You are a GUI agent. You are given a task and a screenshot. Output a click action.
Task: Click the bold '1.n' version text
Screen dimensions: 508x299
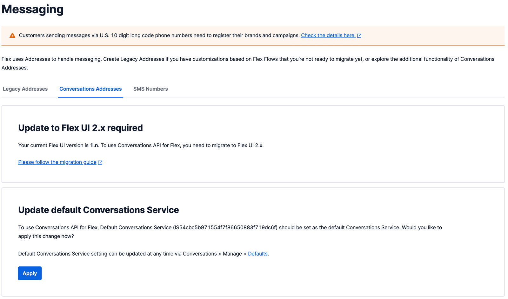pos(95,145)
